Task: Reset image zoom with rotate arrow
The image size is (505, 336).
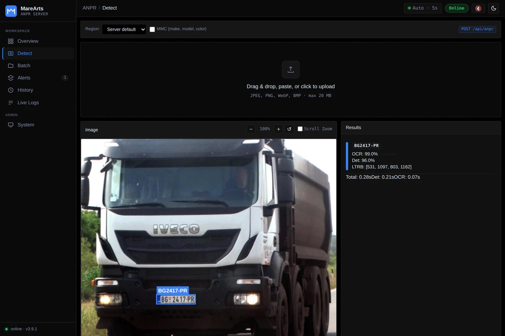Action: 289,129
